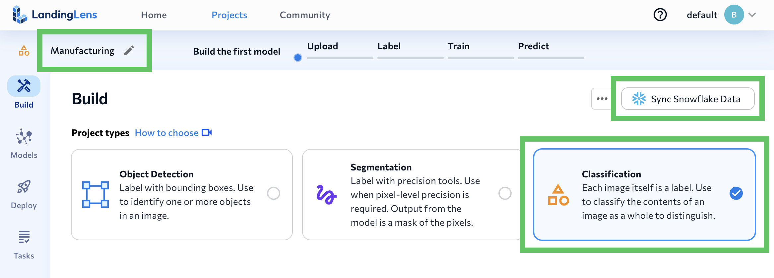This screenshot has width=774, height=278.
Task: Select the Object Detection radio button
Action: pyautogui.click(x=274, y=193)
